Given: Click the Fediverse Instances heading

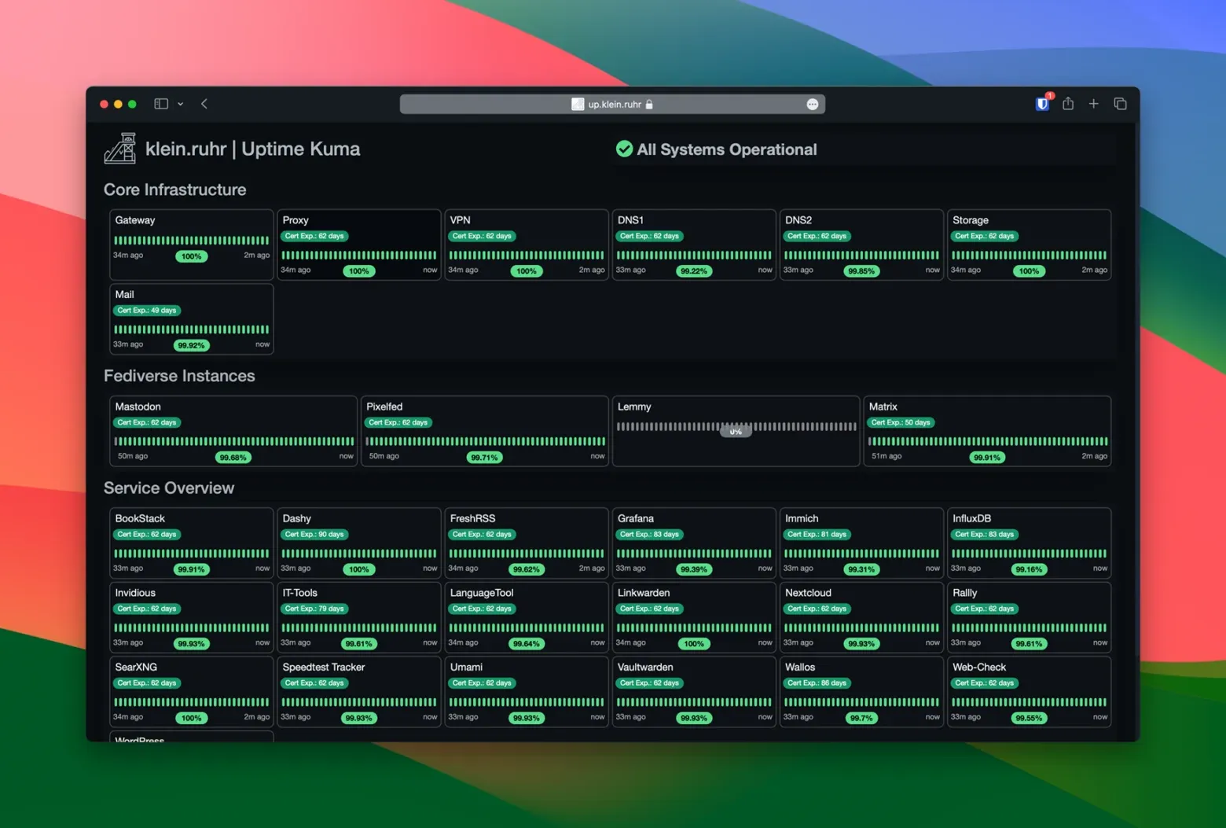Looking at the screenshot, I should tap(179, 376).
